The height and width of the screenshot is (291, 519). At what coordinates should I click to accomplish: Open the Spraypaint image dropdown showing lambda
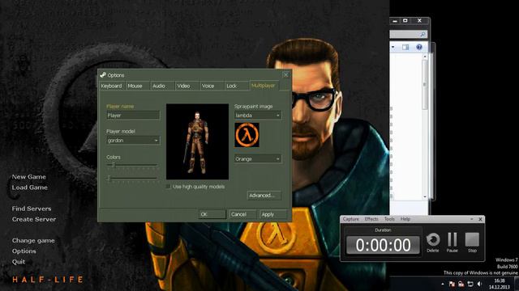pos(258,115)
